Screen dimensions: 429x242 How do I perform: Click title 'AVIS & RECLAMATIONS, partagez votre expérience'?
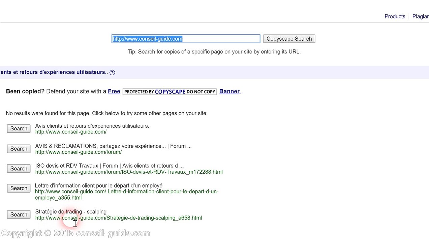point(100,146)
